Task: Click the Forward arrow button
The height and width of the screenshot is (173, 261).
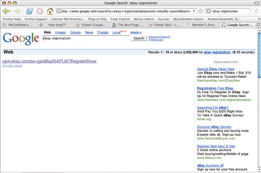Action: (17, 11)
